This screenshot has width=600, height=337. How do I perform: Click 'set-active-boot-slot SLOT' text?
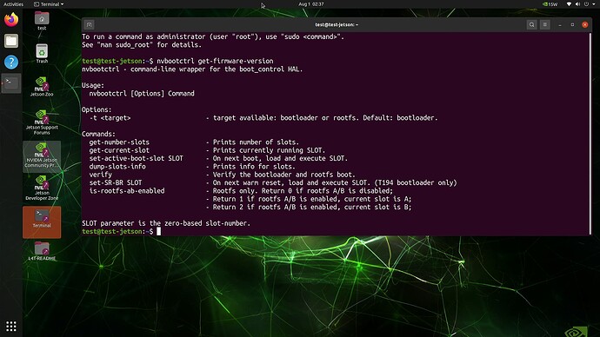(136, 158)
